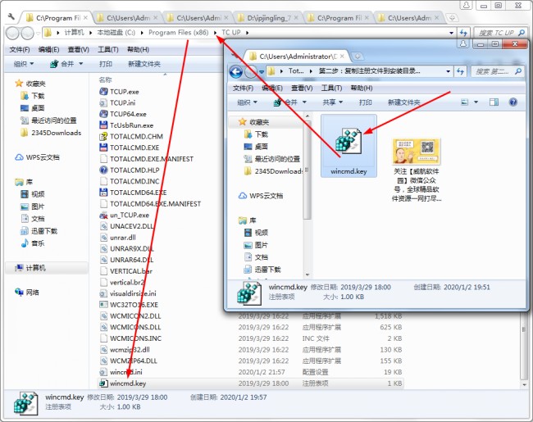Open the Tools menu in back window
The height and width of the screenshot is (422, 533).
tap(107, 50)
